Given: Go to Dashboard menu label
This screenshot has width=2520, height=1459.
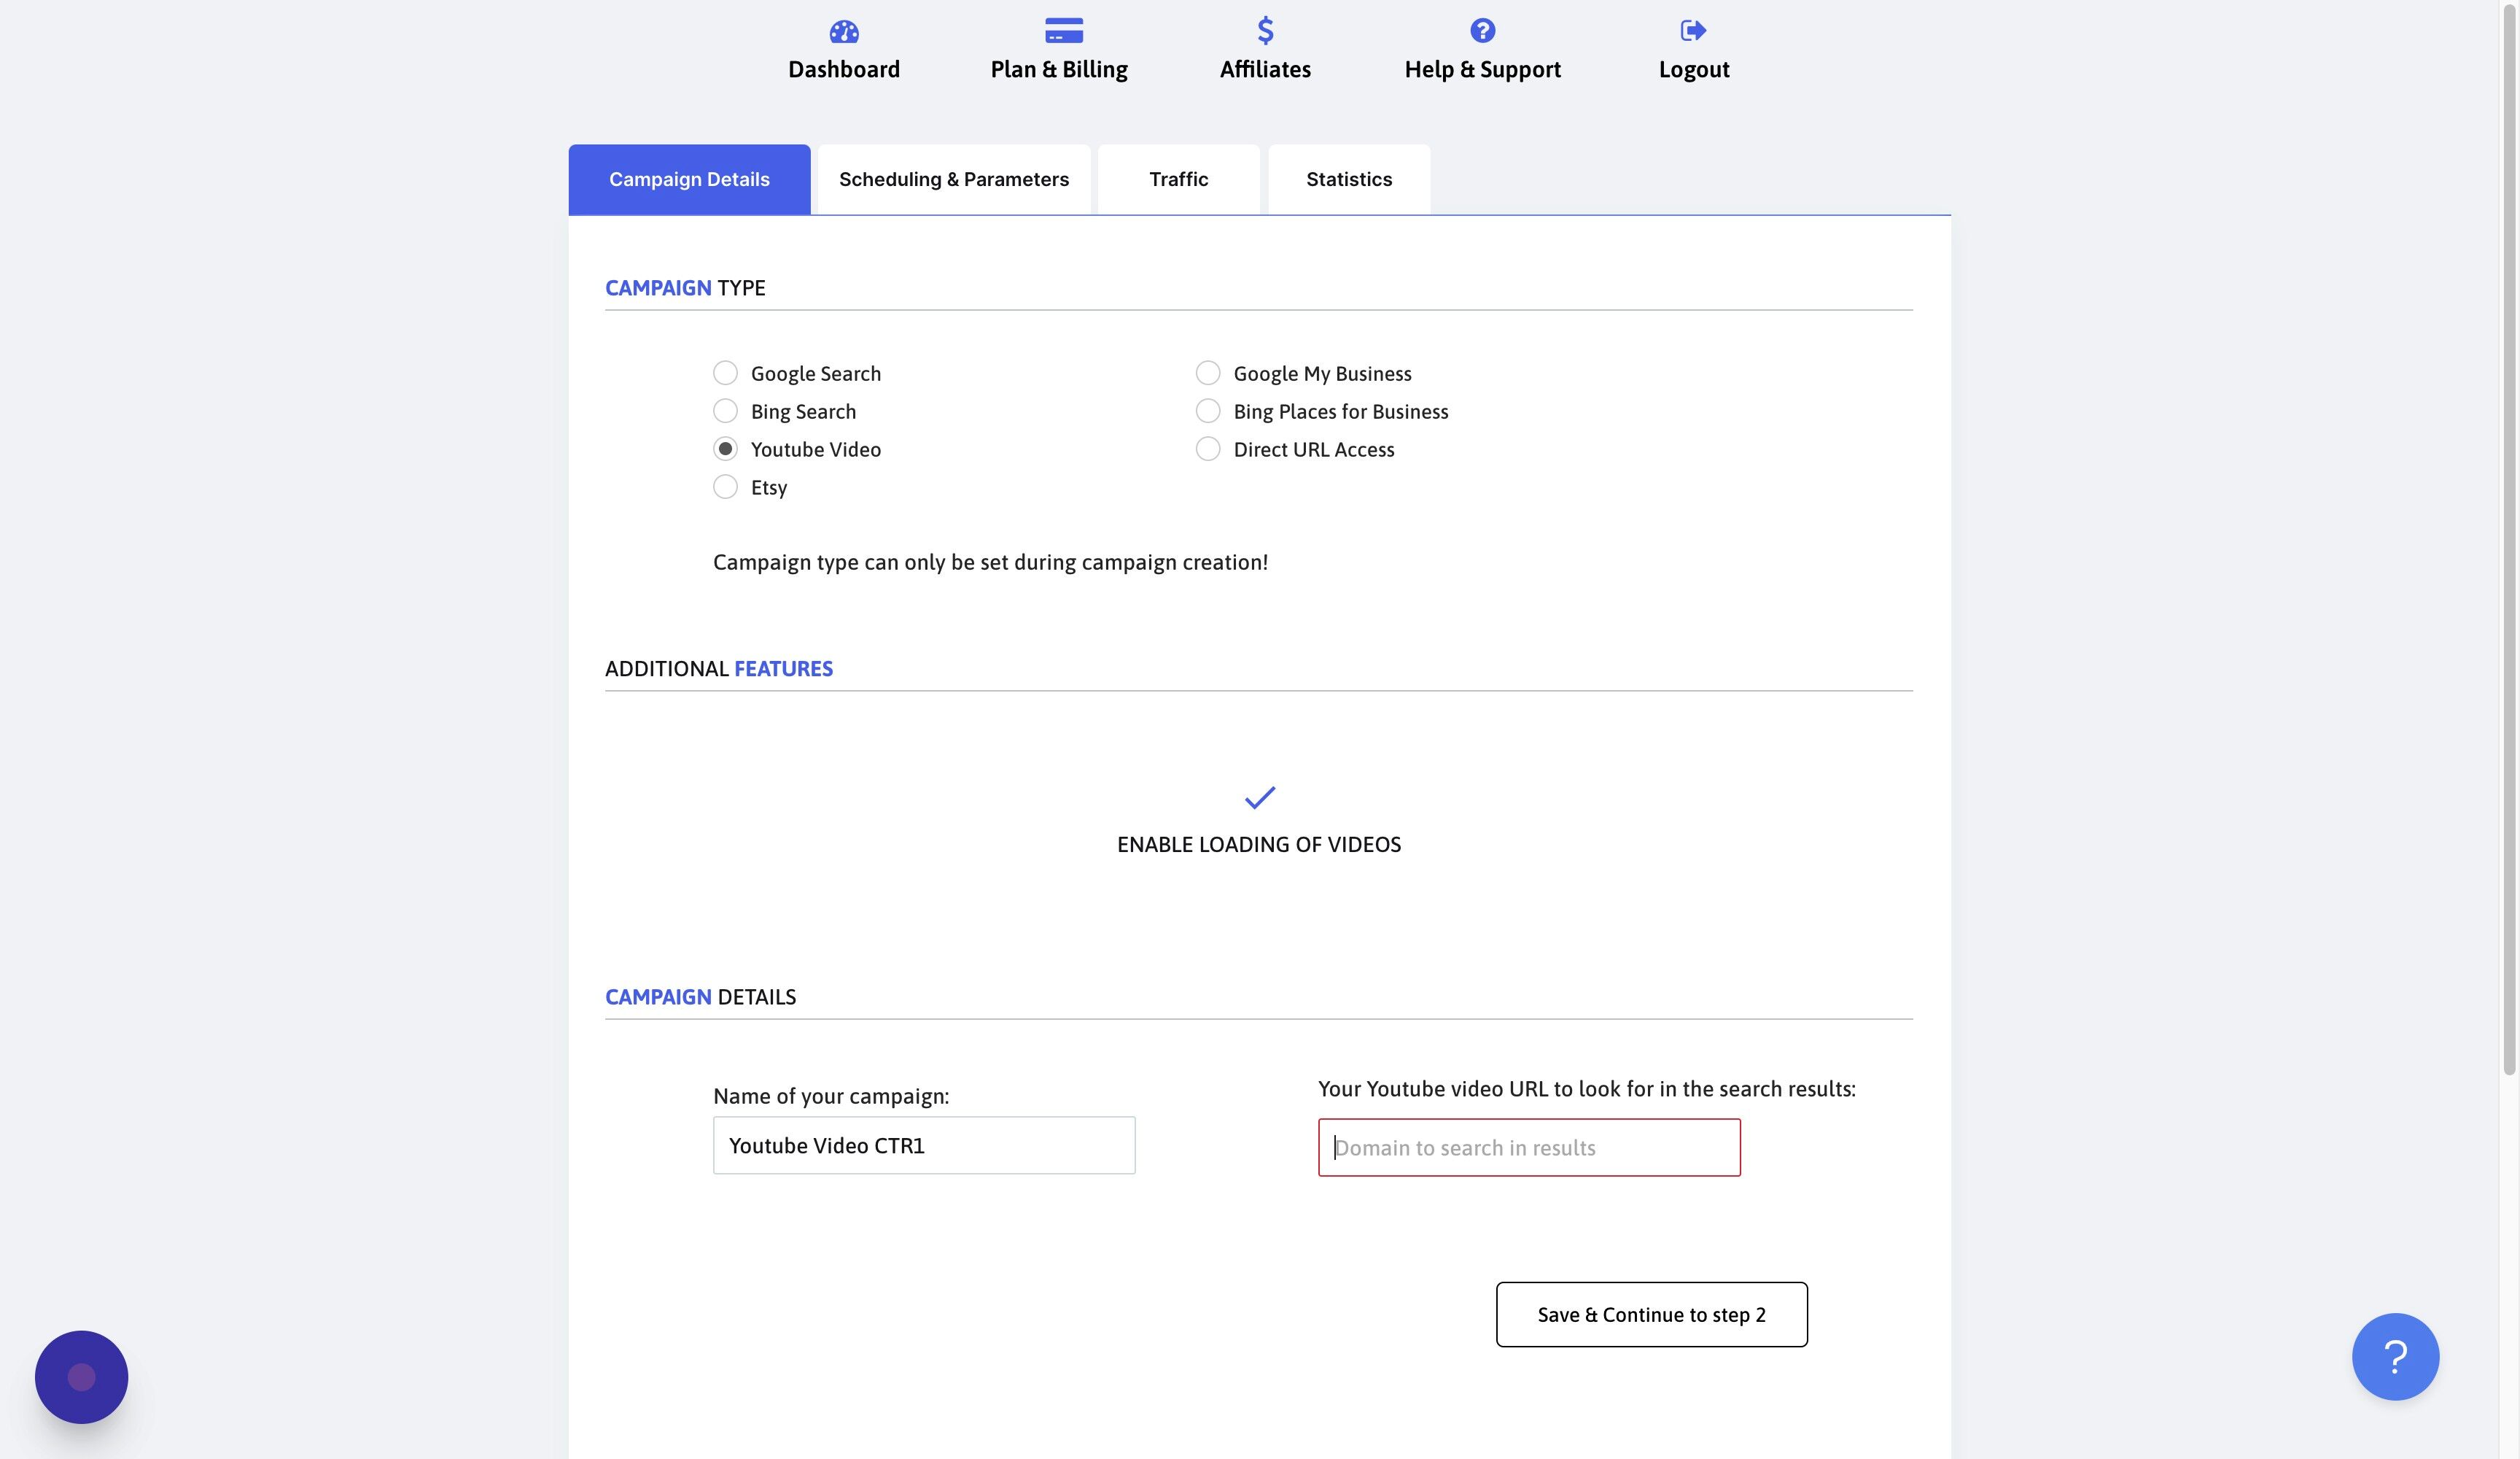Looking at the screenshot, I should pyautogui.click(x=844, y=70).
